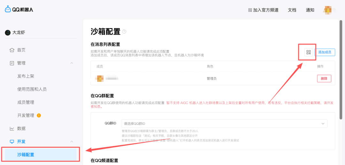The width and height of the screenshot is (345, 165).
Task: Click the 管理员 role cell
Action: click(211, 78)
